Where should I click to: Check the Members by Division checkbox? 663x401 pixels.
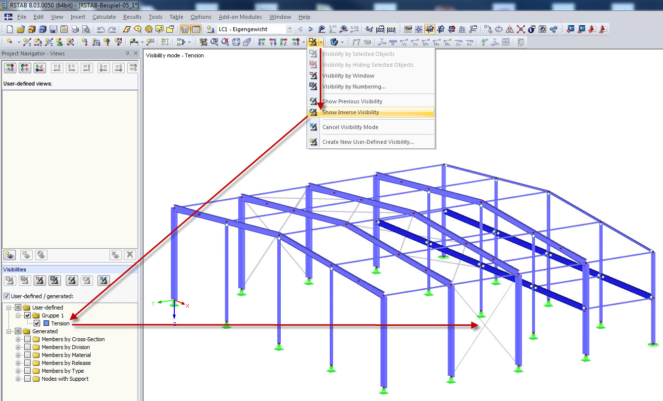click(x=27, y=347)
